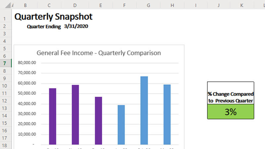Click the 70,000.00 axis label

pos(27,73)
